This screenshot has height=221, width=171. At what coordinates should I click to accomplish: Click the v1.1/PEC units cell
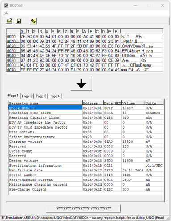point(154,165)
